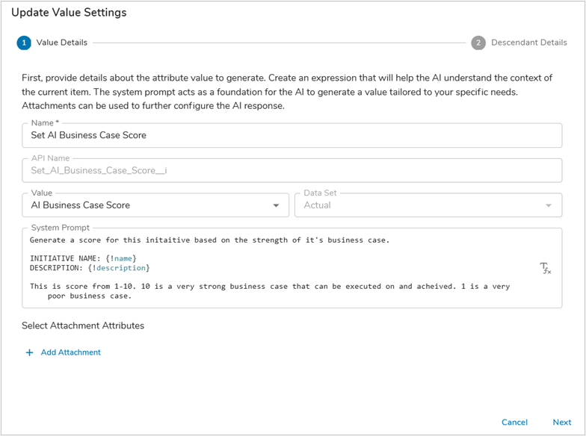Expand the Value dropdown arrow

(x=276, y=205)
